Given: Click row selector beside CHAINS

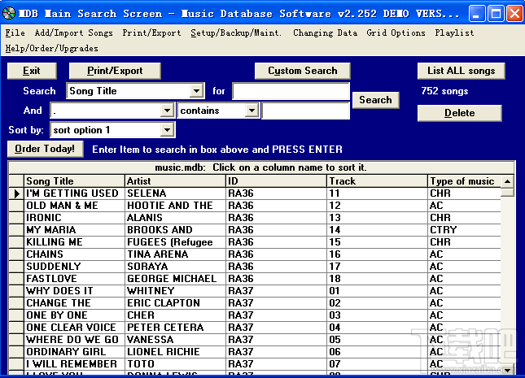Looking at the screenshot, I should (x=16, y=254).
